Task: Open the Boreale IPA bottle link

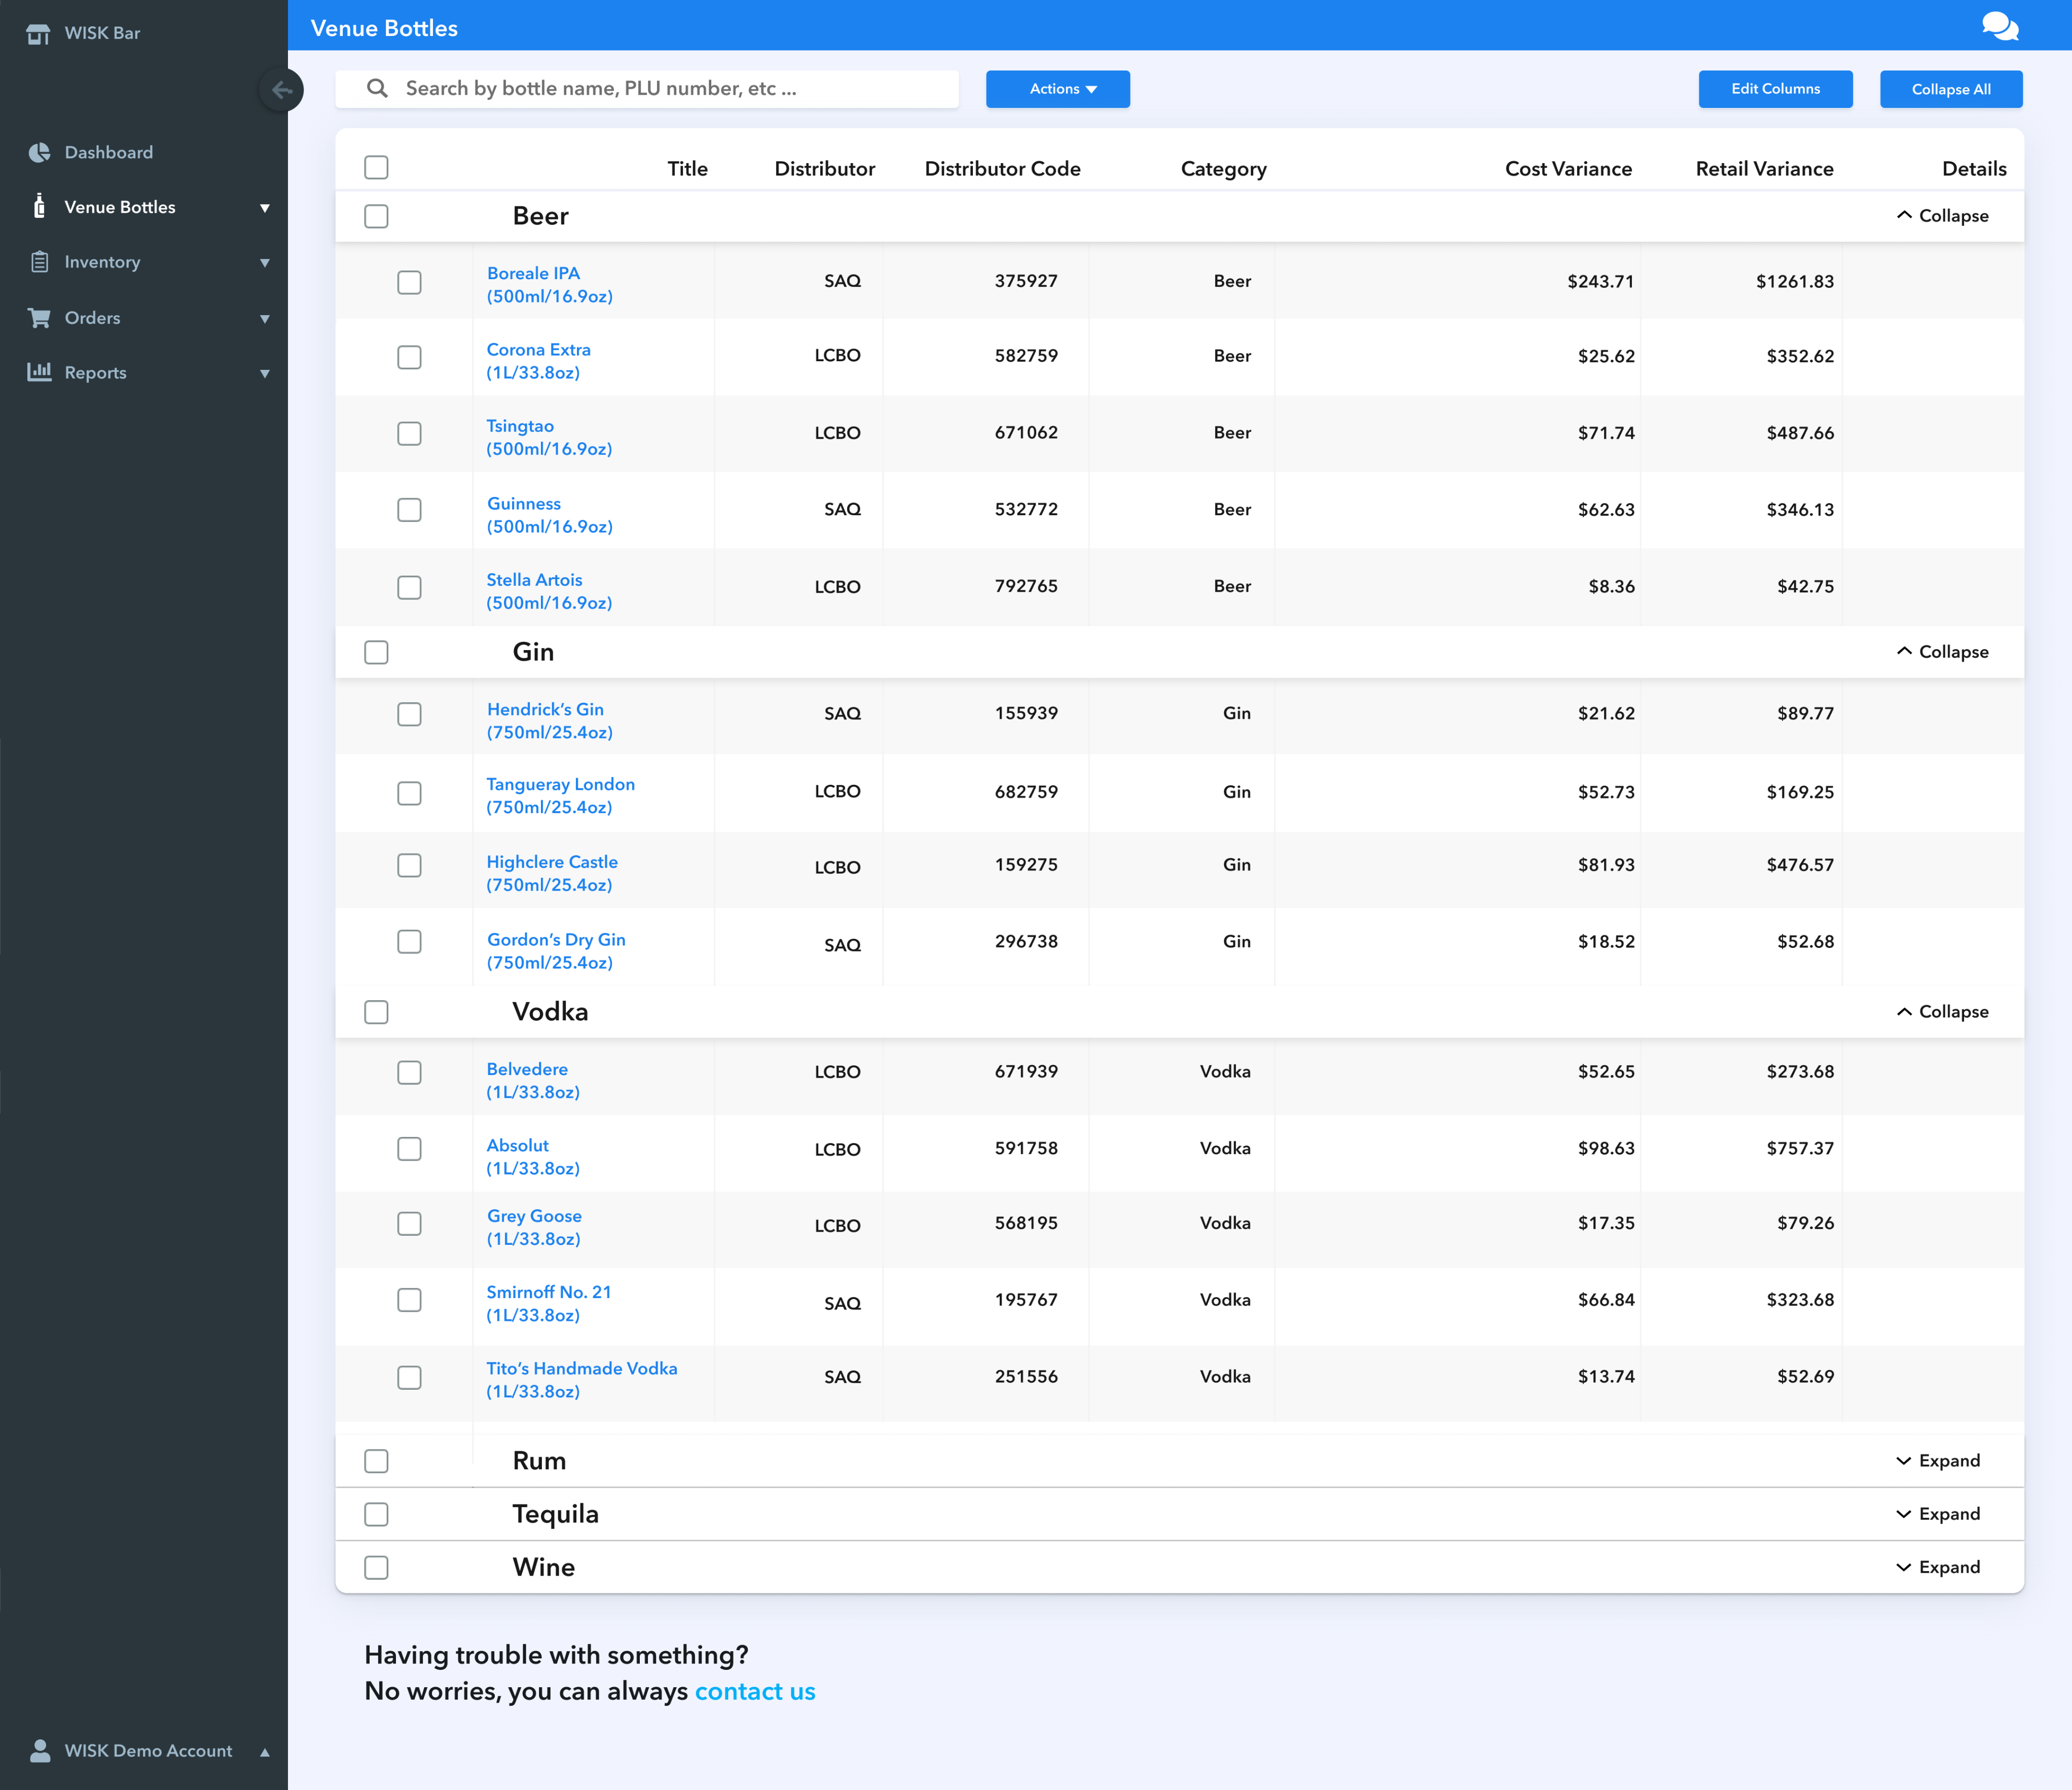Action: tap(549, 285)
